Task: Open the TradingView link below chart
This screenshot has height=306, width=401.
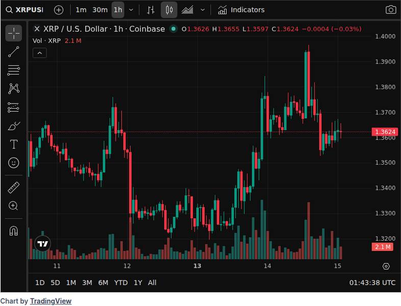Action: coord(51,301)
